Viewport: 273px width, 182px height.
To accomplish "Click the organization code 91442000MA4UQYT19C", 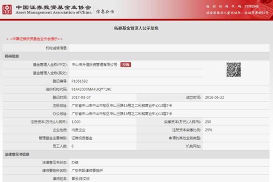I will pos(91,89).
